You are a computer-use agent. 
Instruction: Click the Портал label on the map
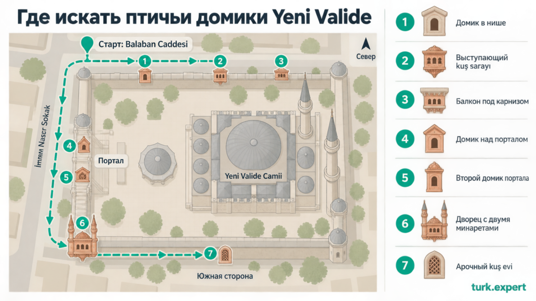[x=111, y=160]
